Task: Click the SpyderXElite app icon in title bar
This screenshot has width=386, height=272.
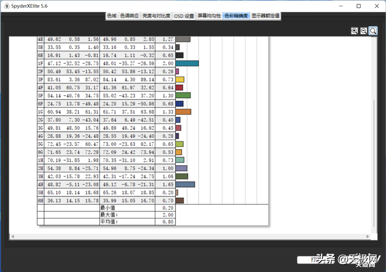Action: tap(6, 6)
